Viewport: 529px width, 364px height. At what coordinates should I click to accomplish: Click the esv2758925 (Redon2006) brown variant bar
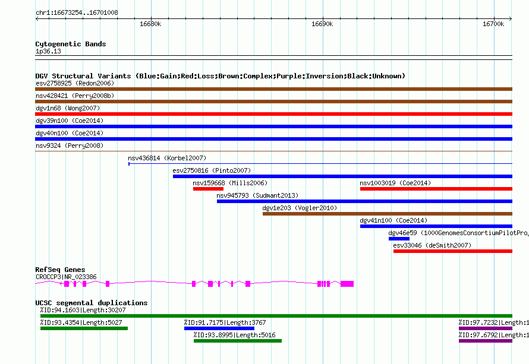[273, 89]
